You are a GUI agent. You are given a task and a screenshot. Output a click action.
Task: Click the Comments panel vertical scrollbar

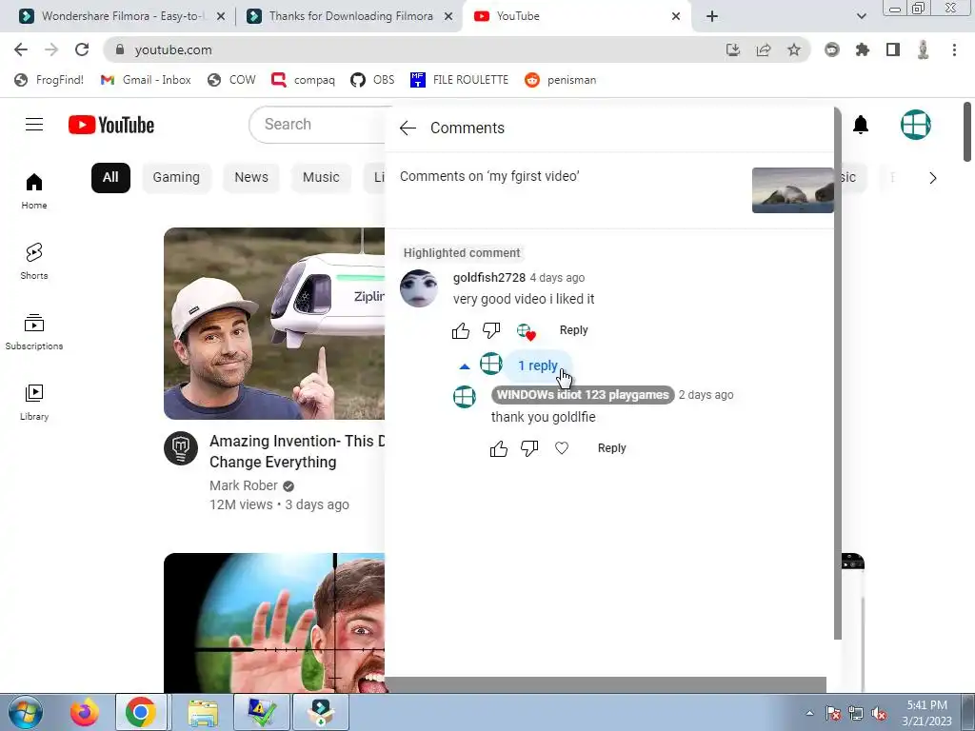[x=837, y=373]
